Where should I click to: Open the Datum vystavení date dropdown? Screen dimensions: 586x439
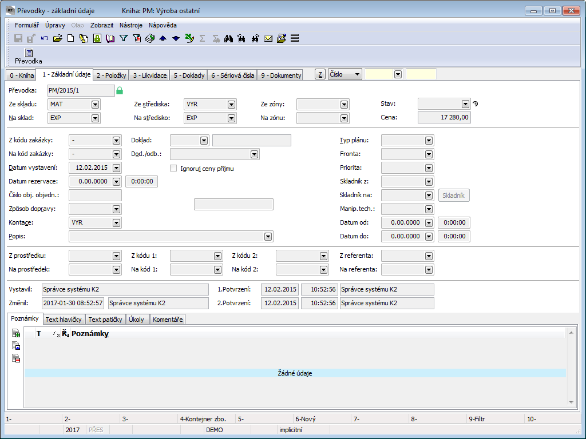pyautogui.click(x=117, y=168)
